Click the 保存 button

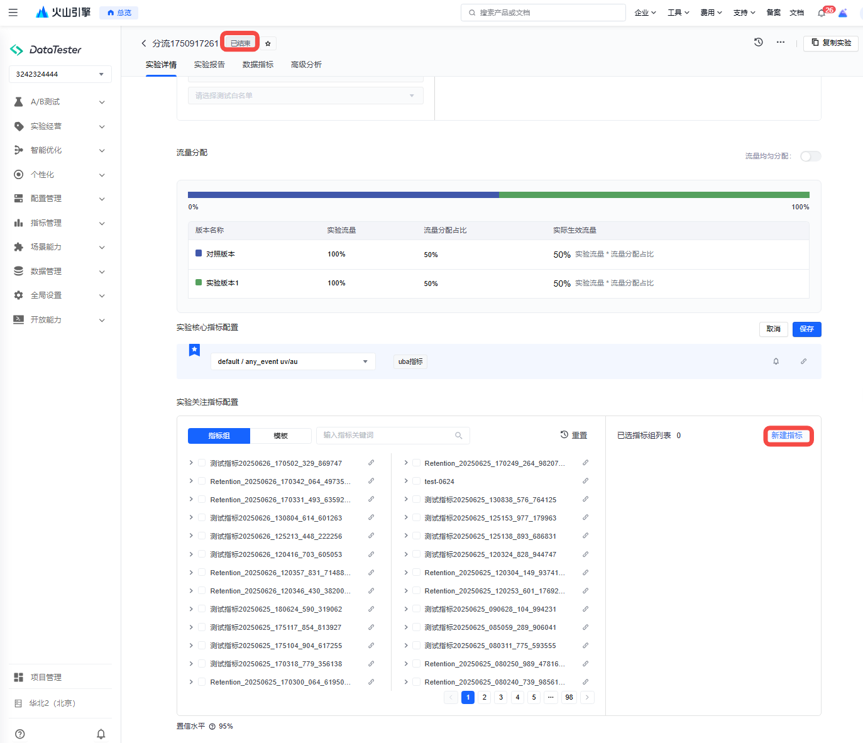806,329
